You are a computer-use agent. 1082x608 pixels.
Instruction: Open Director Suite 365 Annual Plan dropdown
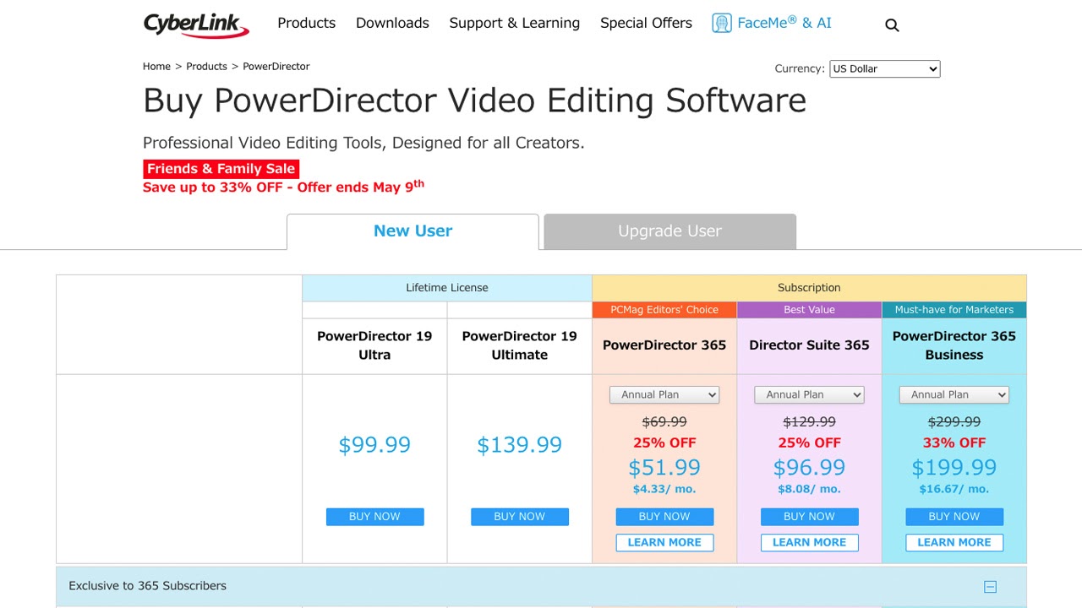pos(809,394)
